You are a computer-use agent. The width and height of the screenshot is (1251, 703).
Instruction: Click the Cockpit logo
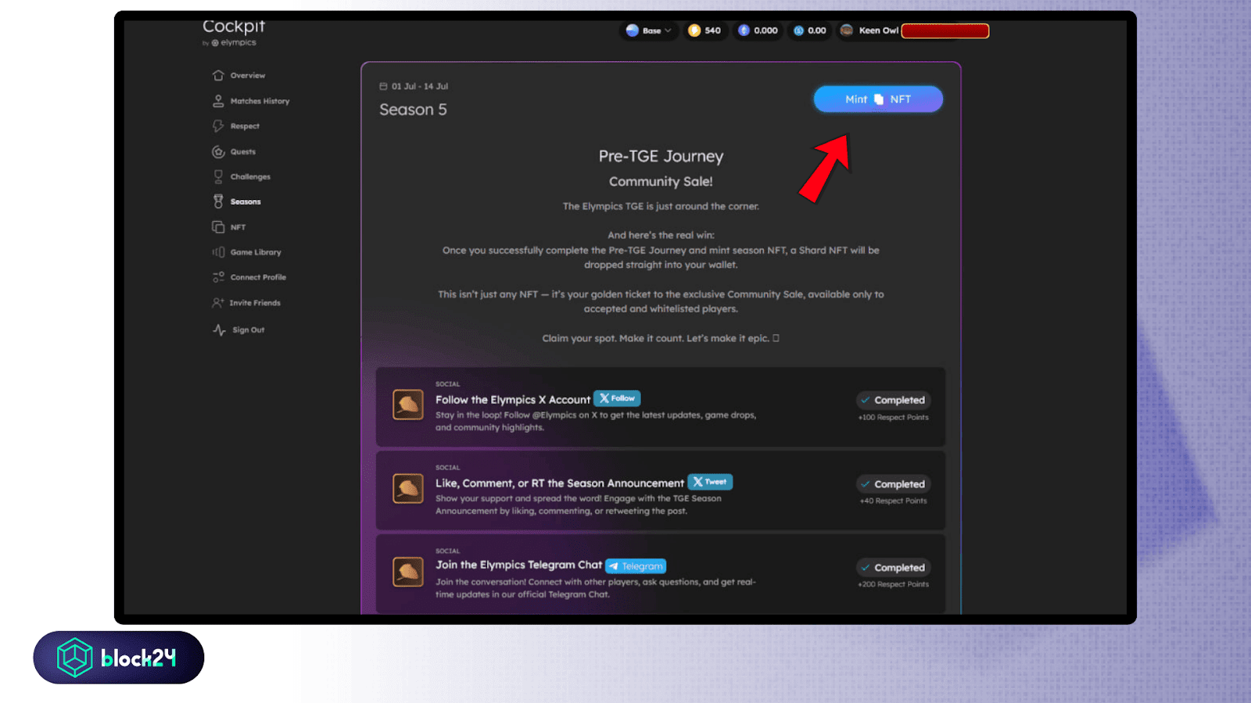tap(234, 27)
